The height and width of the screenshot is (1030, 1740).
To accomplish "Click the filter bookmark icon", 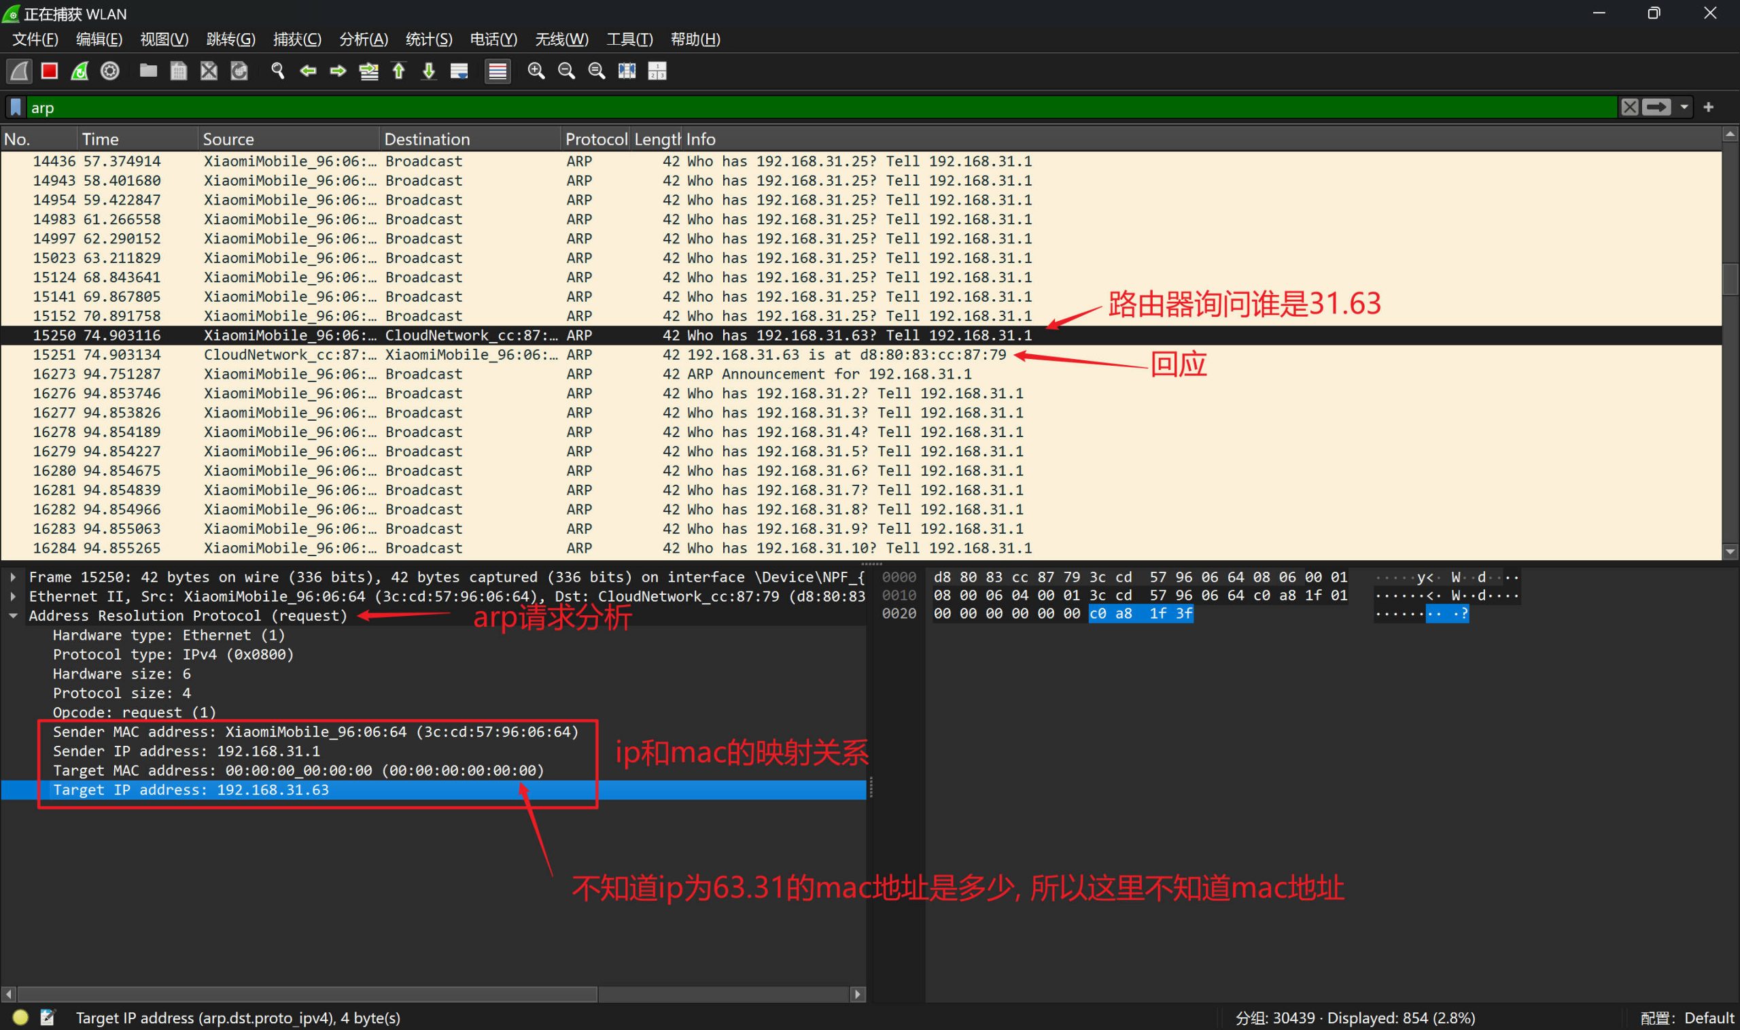I will click(16, 107).
